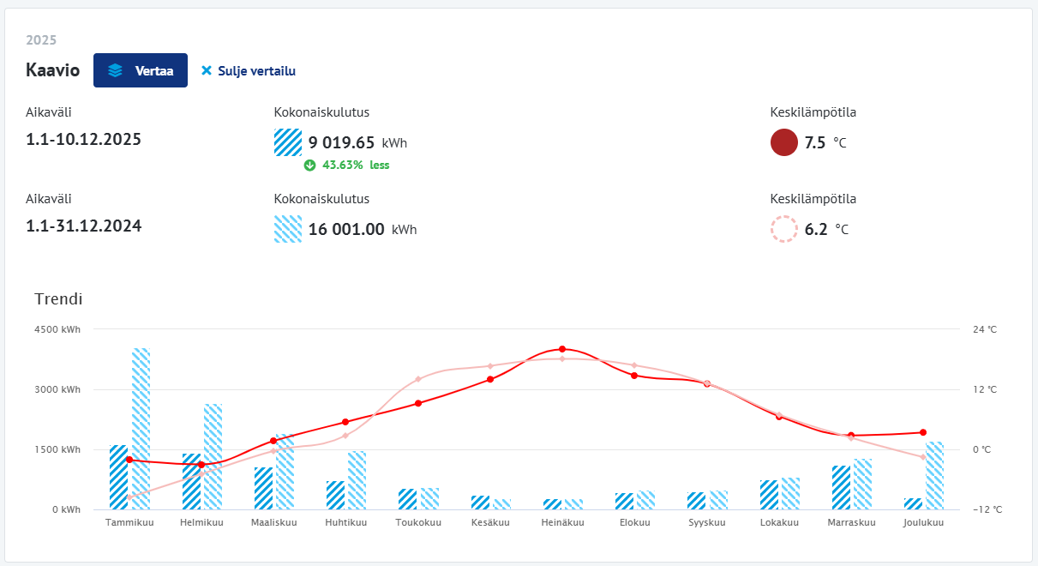Screen dimensions: 1038x566
Task: Select the red Joulukuu temperature data point
Action: [923, 432]
